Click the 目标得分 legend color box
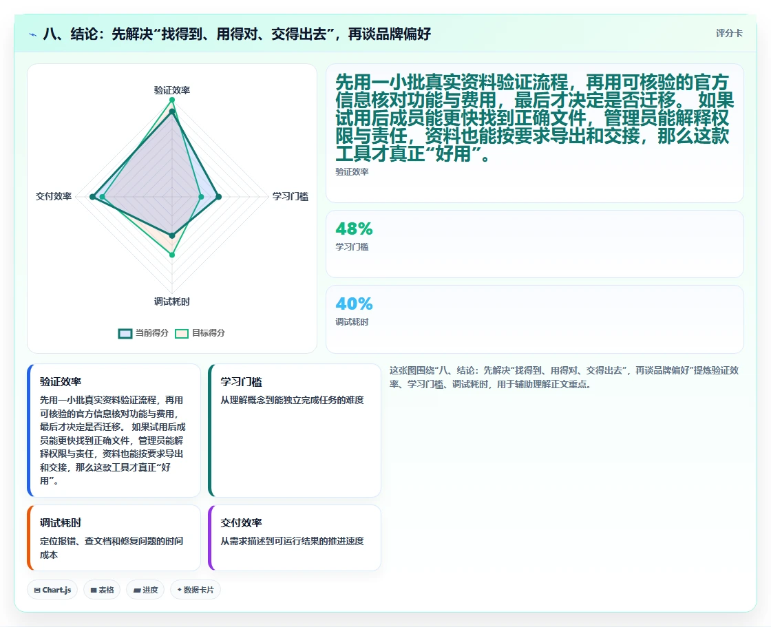 pyautogui.click(x=182, y=333)
